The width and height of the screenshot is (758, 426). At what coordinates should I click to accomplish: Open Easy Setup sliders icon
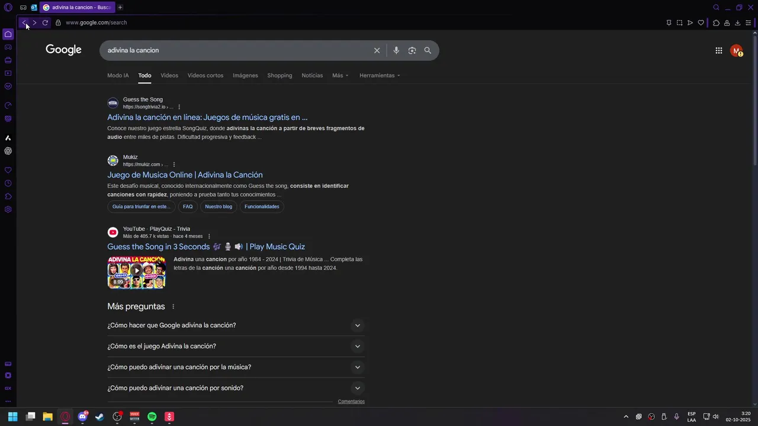[748, 22]
